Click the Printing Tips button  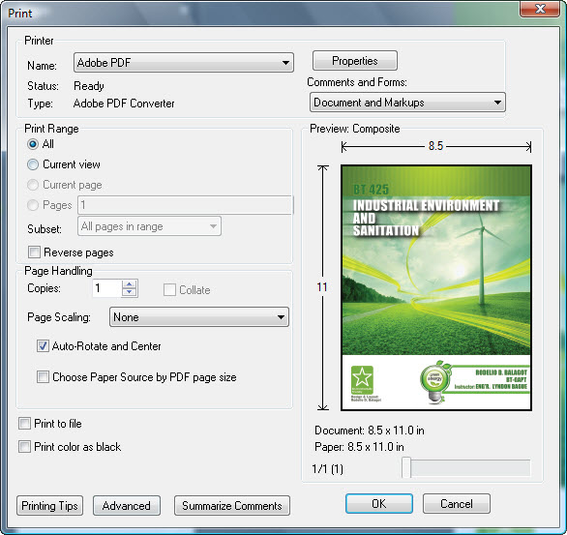[x=49, y=505]
